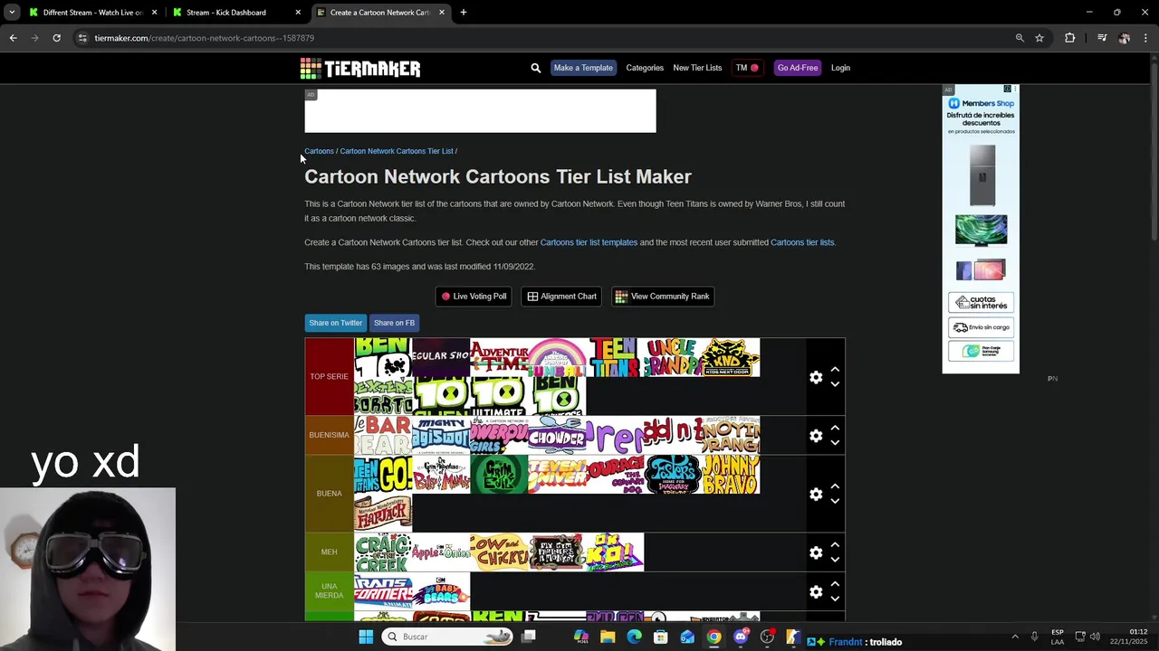Click the Adventure Time logo thumbnail
The image size is (1159, 651).
[x=499, y=357]
